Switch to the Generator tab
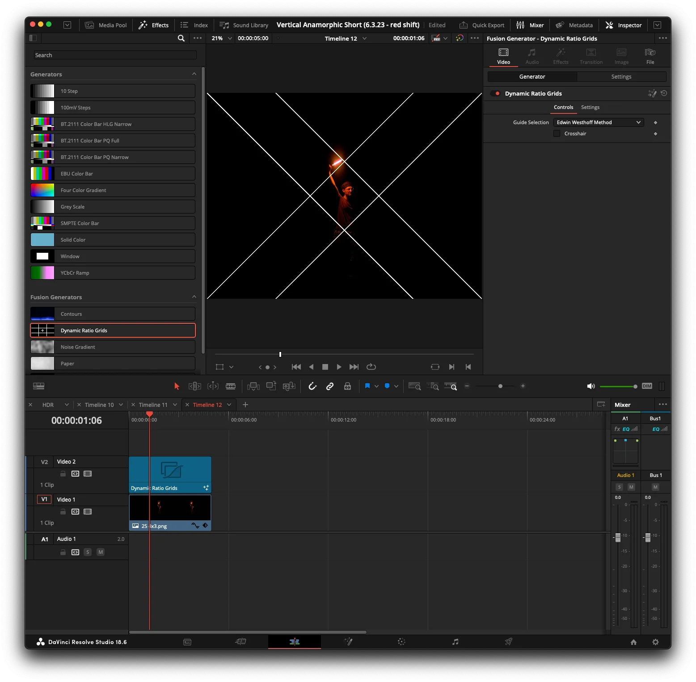The image size is (696, 682). coord(532,77)
